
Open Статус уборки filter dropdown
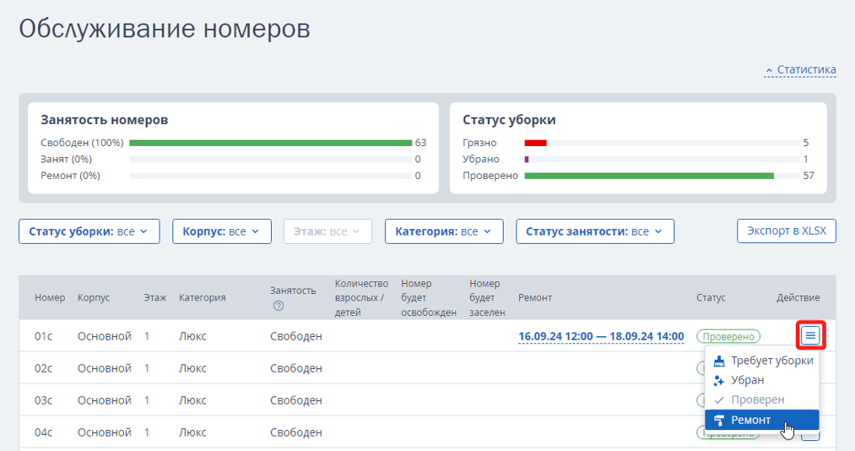(x=89, y=231)
